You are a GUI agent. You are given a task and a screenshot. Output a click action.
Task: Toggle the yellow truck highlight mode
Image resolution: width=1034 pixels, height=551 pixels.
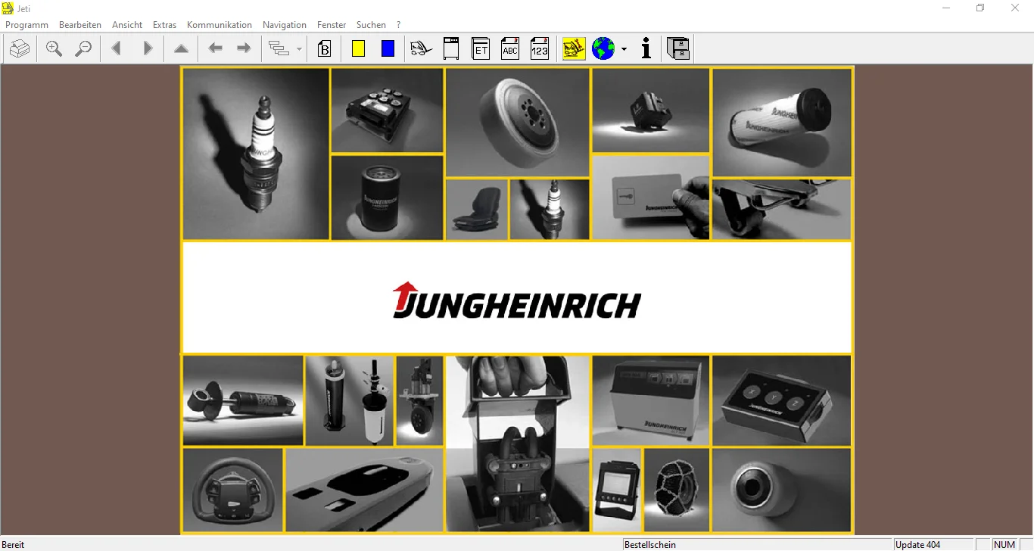(574, 48)
